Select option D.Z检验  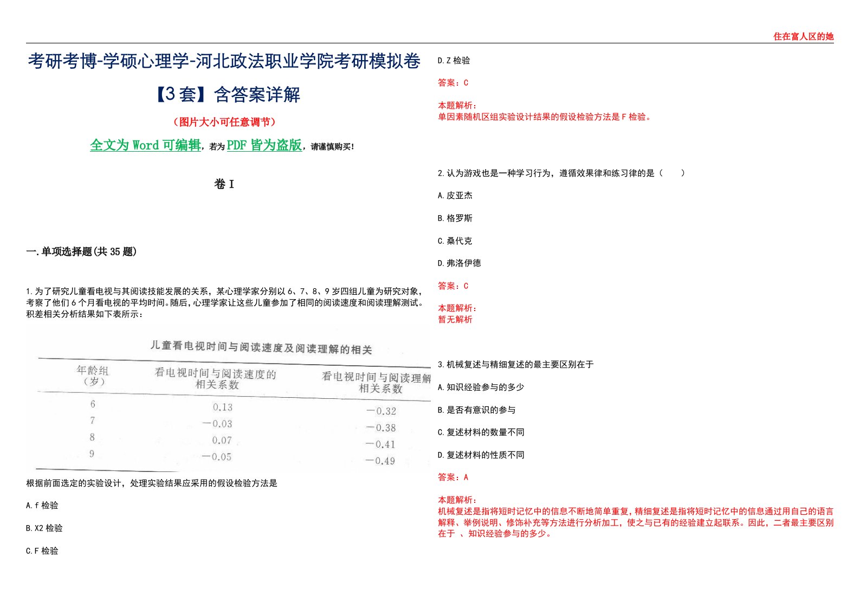(x=454, y=61)
